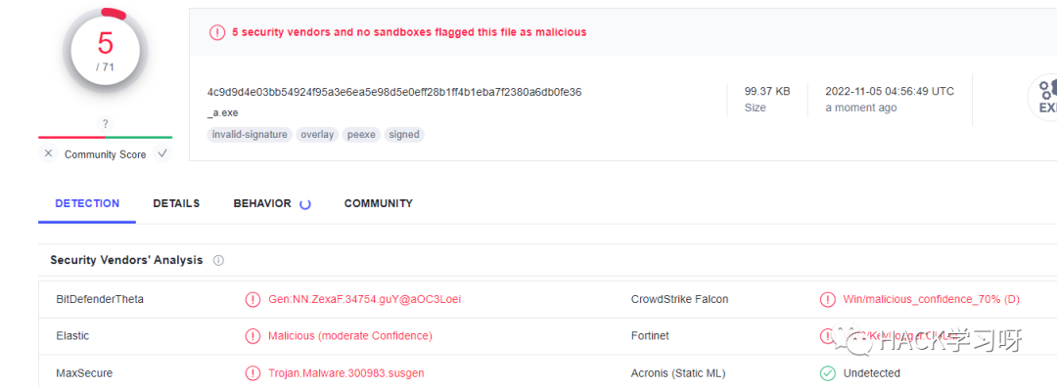Click the Security Vendors' Analysis info icon
The image size is (1057, 387).
click(218, 261)
